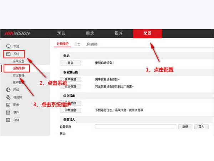Screen dimensions: 214x161
Task: Click the HIKVISION logo
Action: pyautogui.click(x=17, y=33)
